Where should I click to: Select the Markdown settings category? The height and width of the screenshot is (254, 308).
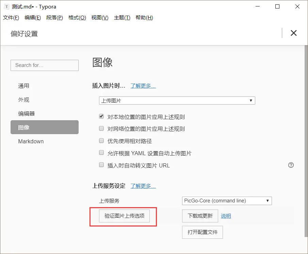point(45,141)
